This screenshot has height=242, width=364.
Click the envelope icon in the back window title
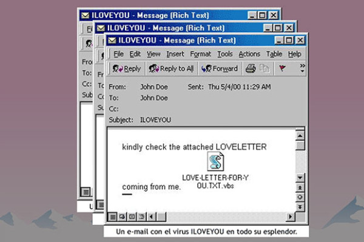(85, 16)
